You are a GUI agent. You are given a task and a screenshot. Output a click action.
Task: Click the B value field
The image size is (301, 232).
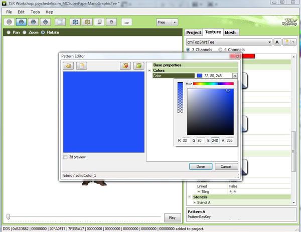215,140
